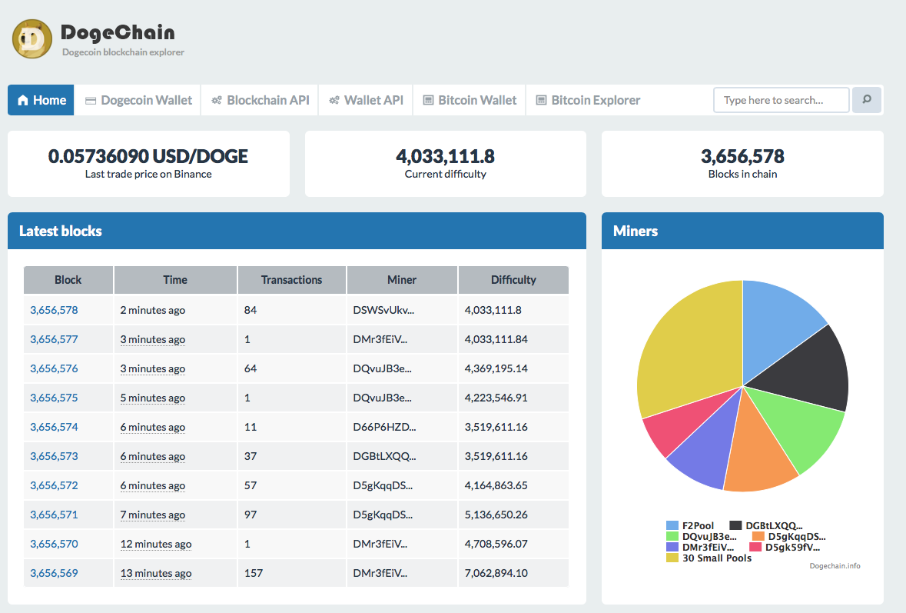Viewport: 906px width, 613px height.
Task: Click the 4,033,111.8 current difficulty stat
Action: [446, 156]
